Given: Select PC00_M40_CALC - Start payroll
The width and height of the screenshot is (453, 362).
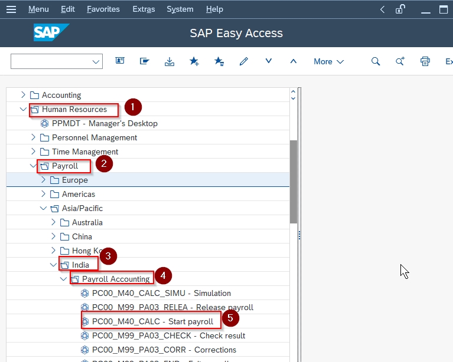Looking at the screenshot, I should (152, 322).
